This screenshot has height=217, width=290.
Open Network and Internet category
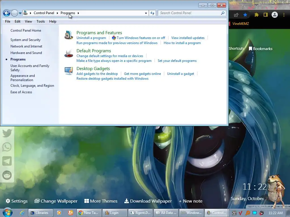(x=26, y=46)
